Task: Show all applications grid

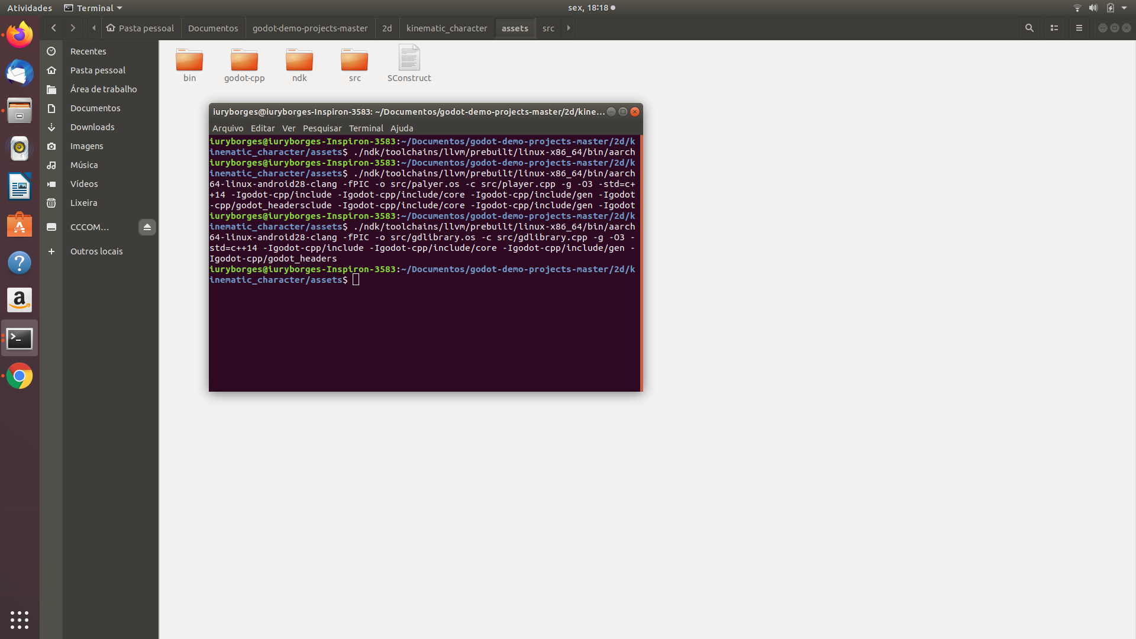Action: [x=20, y=619]
